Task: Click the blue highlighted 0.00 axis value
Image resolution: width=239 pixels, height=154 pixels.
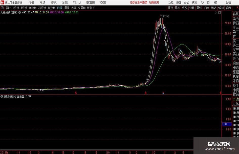Action: tap(227, 124)
